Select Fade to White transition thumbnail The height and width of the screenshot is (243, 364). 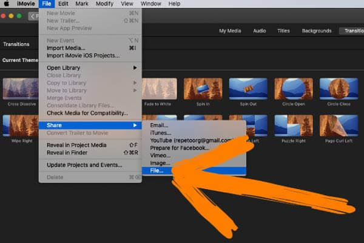click(x=159, y=89)
